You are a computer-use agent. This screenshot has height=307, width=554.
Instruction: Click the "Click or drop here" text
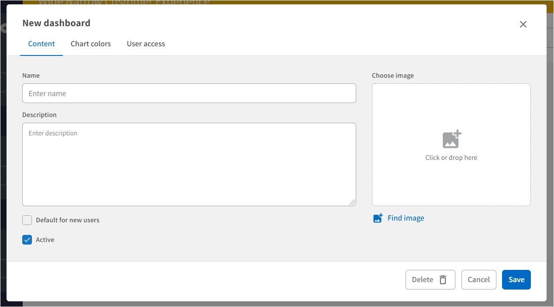pyautogui.click(x=451, y=158)
